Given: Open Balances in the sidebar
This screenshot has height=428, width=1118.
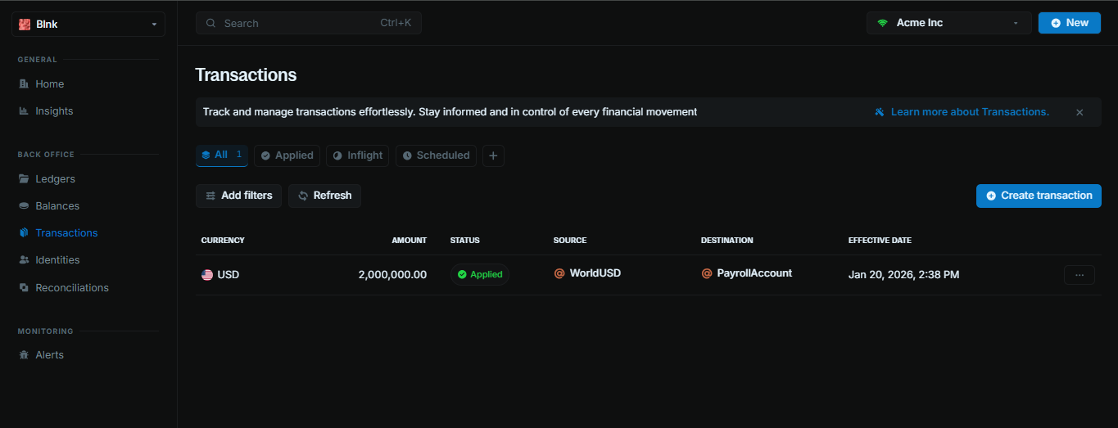Looking at the screenshot, I should pyautogui.click(x=57, y=205).
